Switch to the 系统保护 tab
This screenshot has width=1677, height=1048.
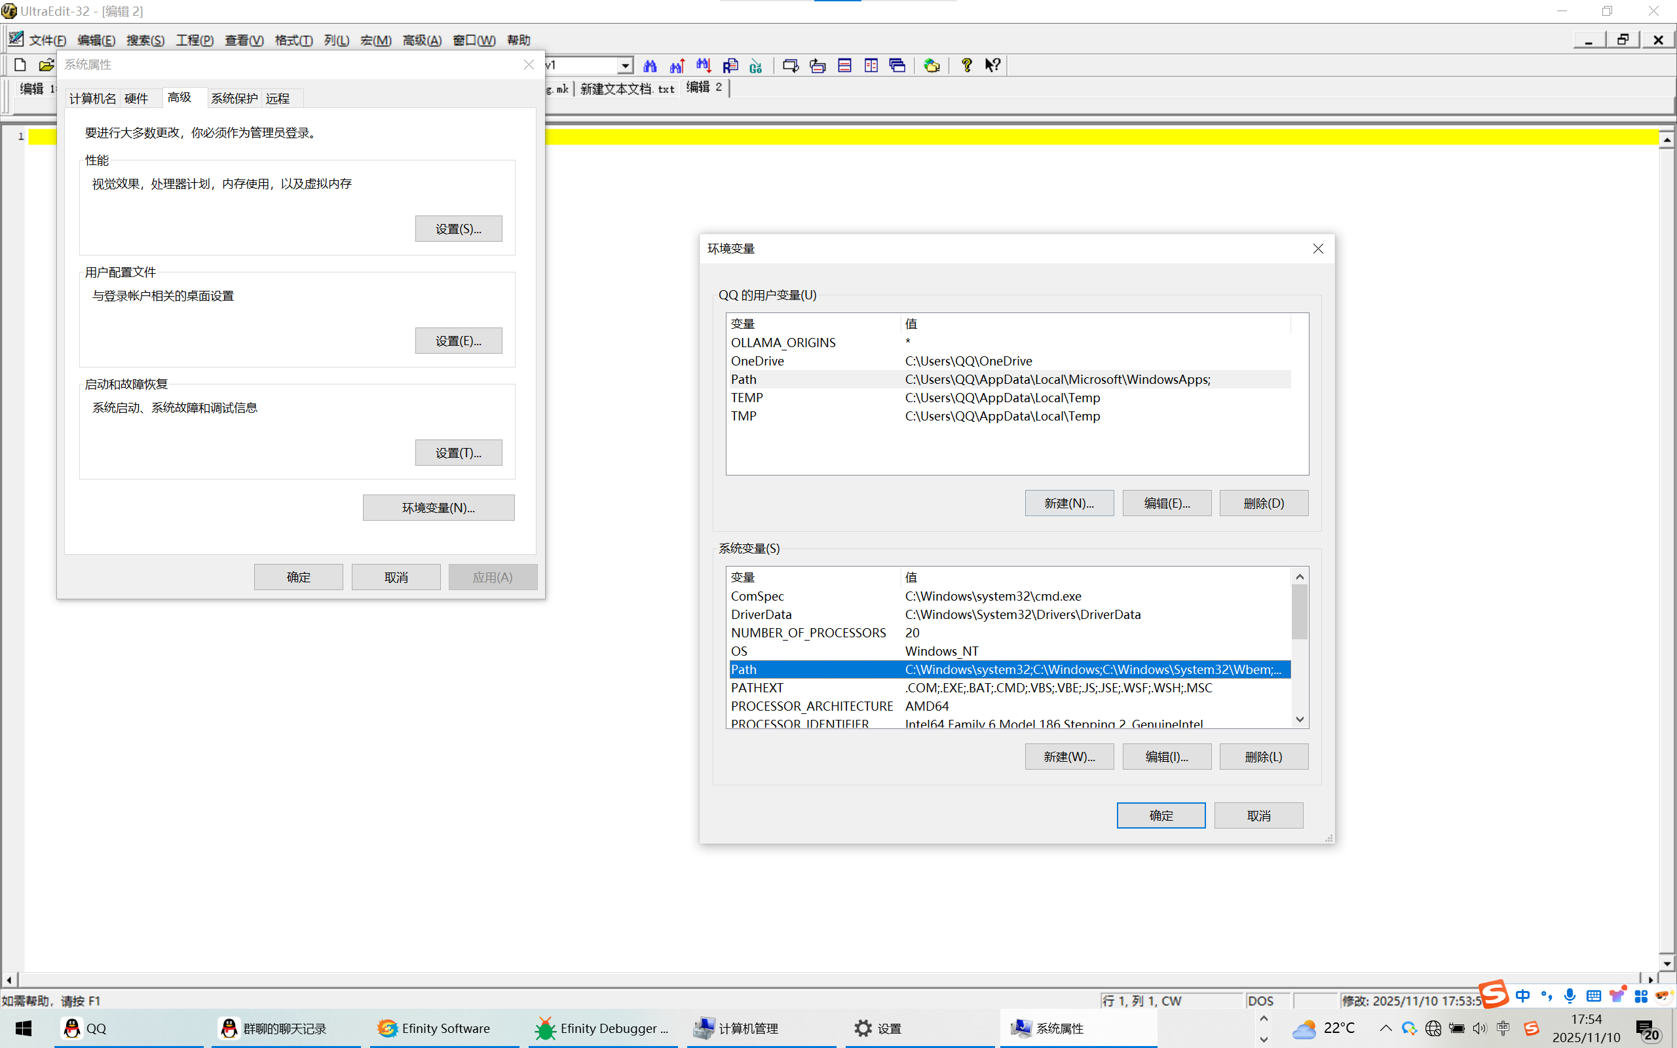point(233,98)
